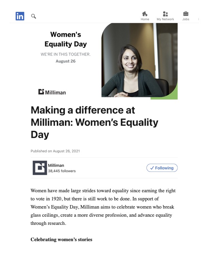Open the Milliman author name link
Viewport: 208px width, 269px height.
tap(56, 165)
